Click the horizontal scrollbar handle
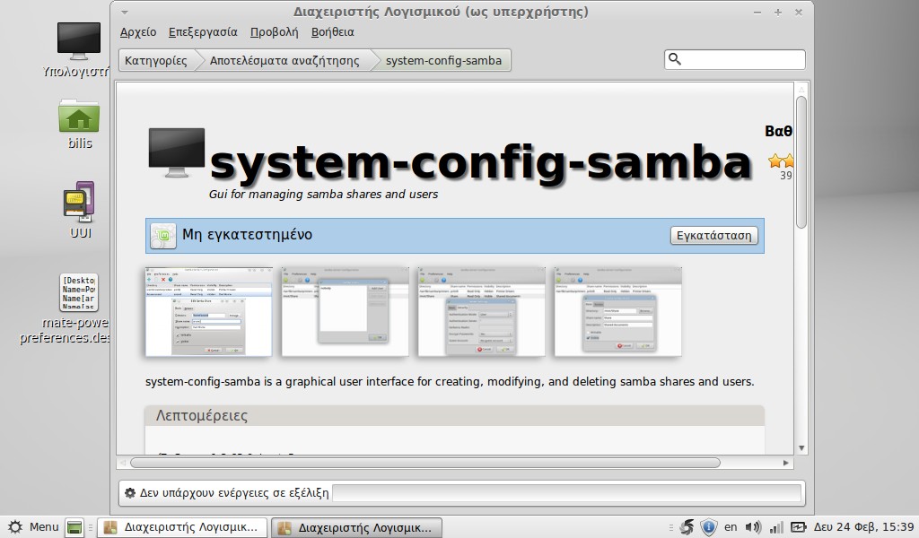This screenshot has height=538, width=919. tap(424, 463)
